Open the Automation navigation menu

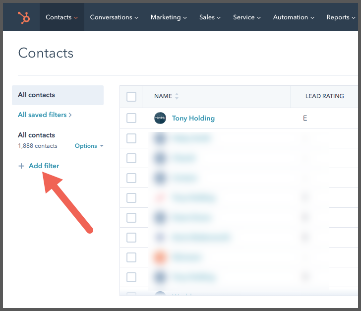[294, 17]
